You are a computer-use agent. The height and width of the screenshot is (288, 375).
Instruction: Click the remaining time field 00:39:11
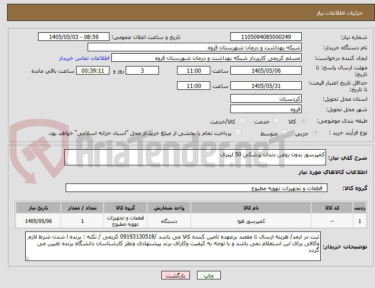(93, 70)
